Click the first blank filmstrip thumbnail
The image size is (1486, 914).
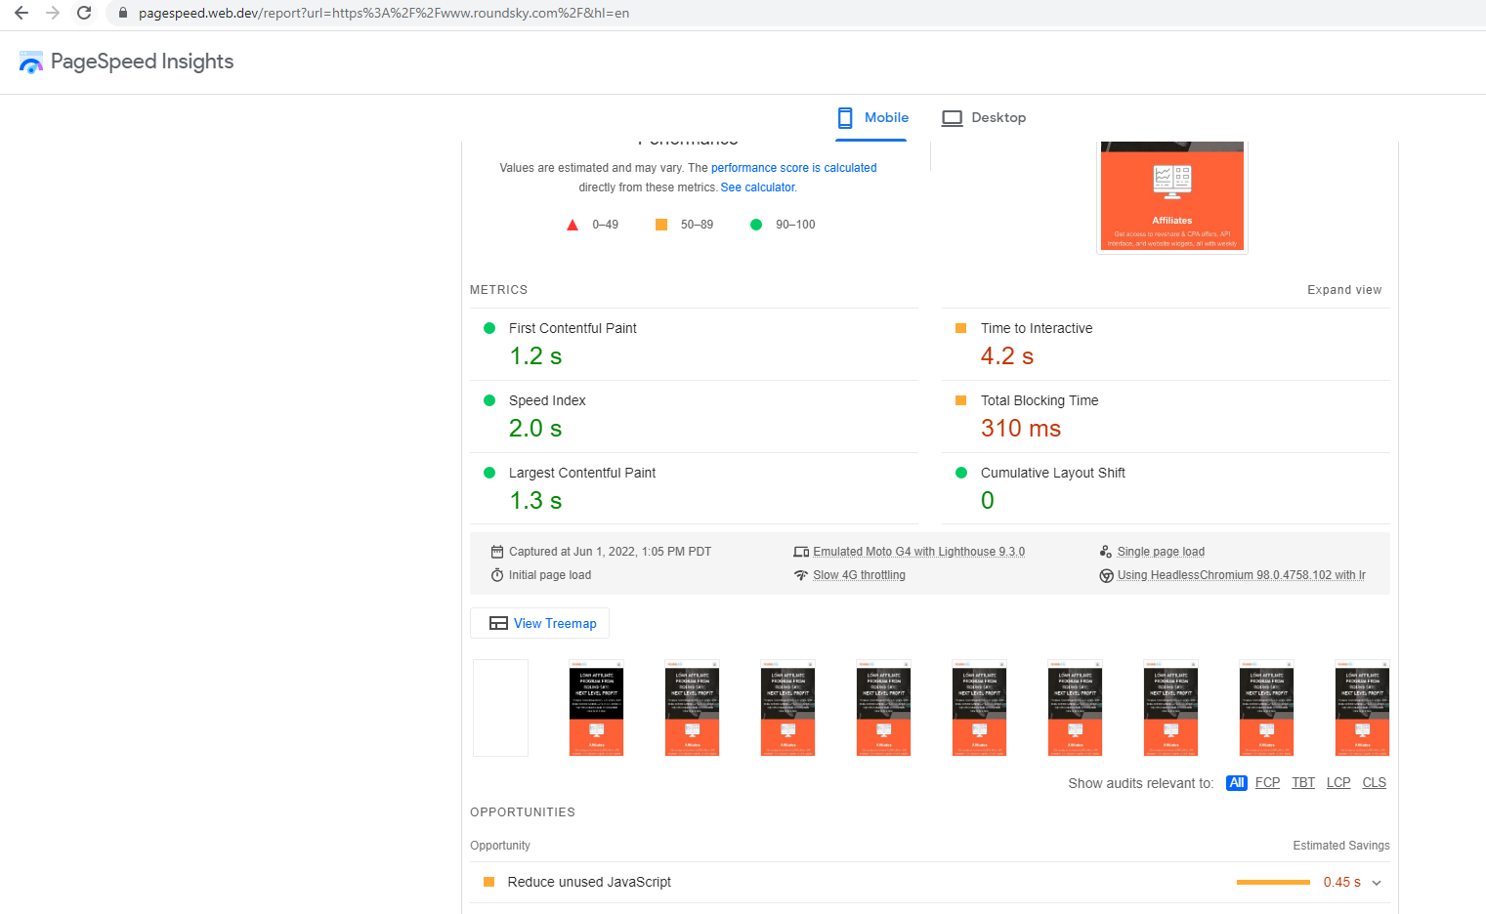pos(500,708)
